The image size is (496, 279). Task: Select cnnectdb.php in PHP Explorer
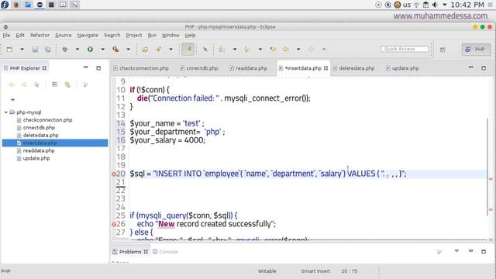39,127
